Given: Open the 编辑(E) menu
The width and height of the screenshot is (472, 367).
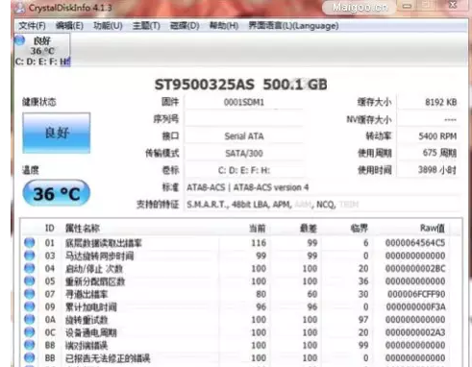Looking at the screenshot, I should (x=69, y=26).
